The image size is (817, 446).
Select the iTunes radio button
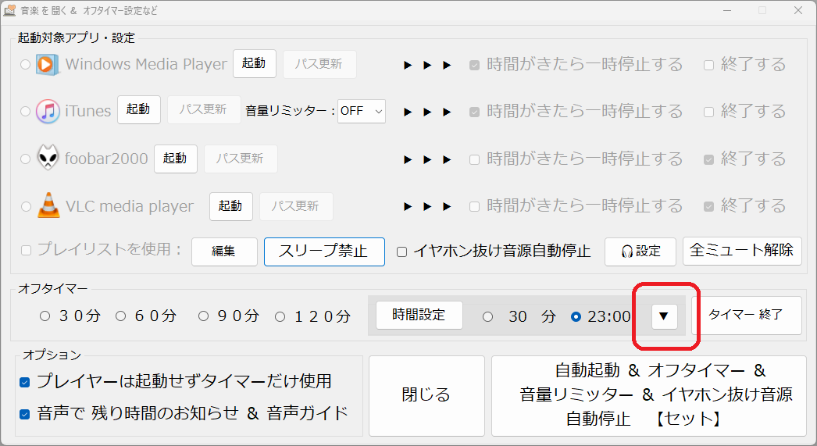[25, 112]
